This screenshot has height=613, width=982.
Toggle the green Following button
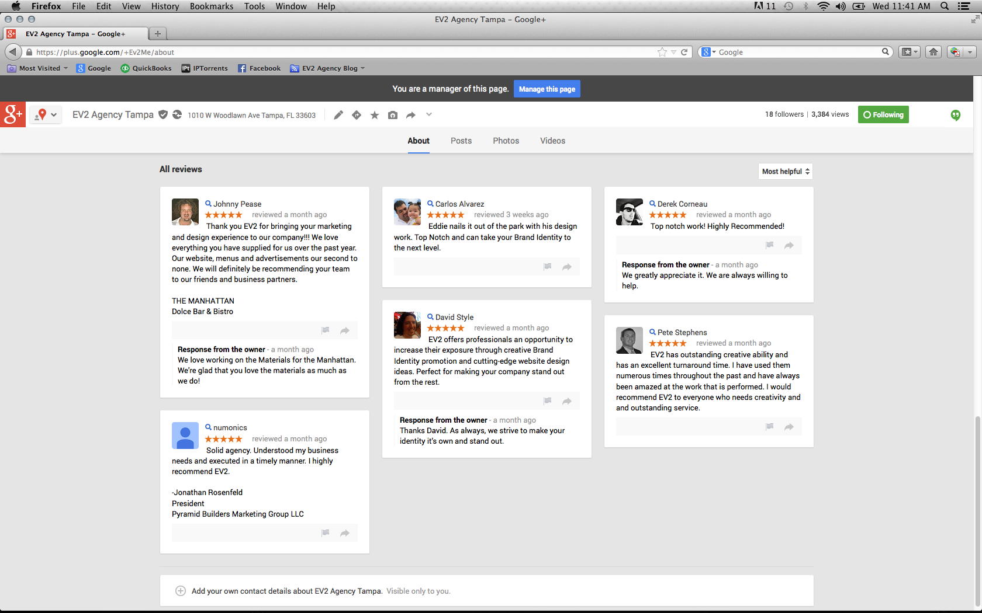[x=883, y=114]
